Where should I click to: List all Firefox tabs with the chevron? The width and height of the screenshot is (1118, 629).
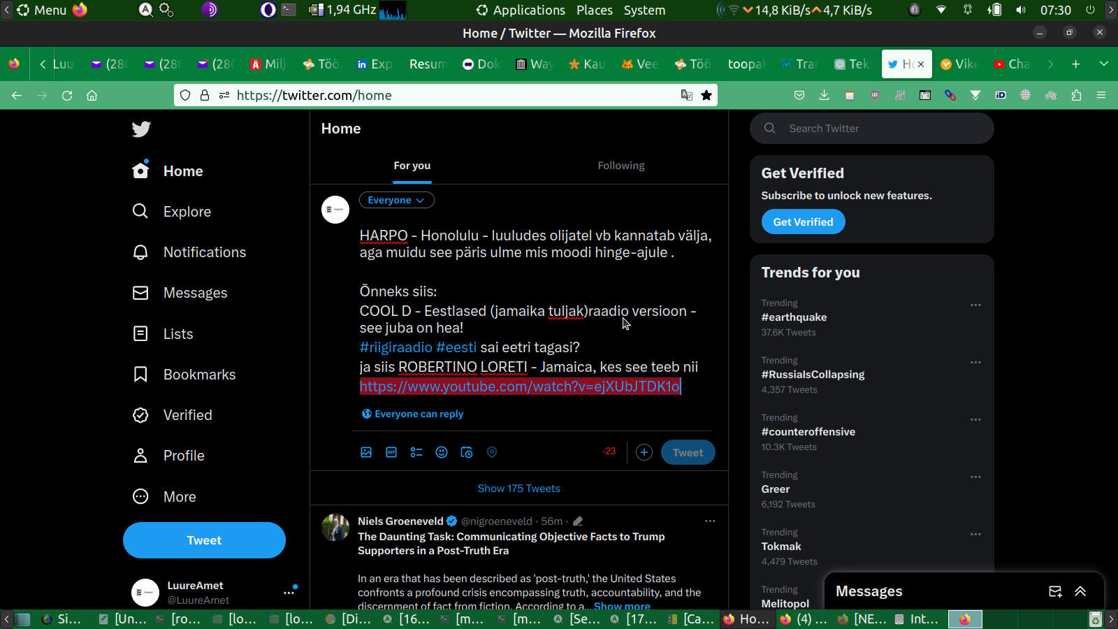[x=1104, y=64]
